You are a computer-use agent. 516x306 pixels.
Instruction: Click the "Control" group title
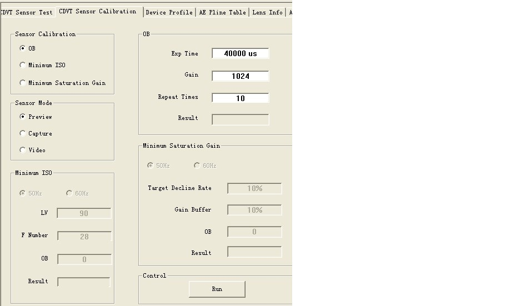point(154,275)
